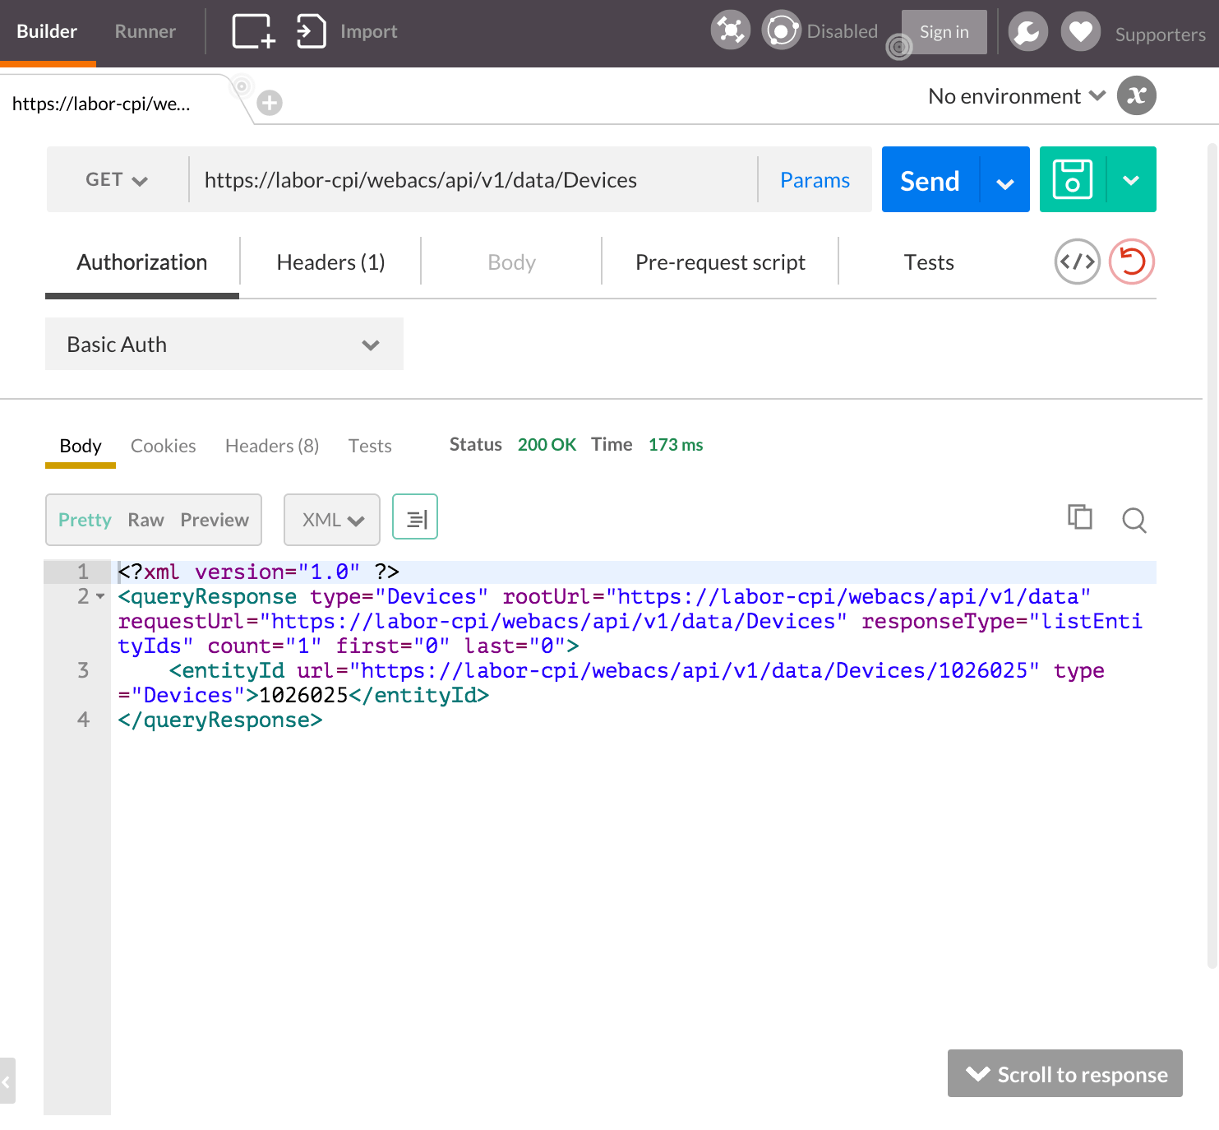Switch response view to Raw
The height and width of the screenshot is (1130, 1219).
(145, 520)
